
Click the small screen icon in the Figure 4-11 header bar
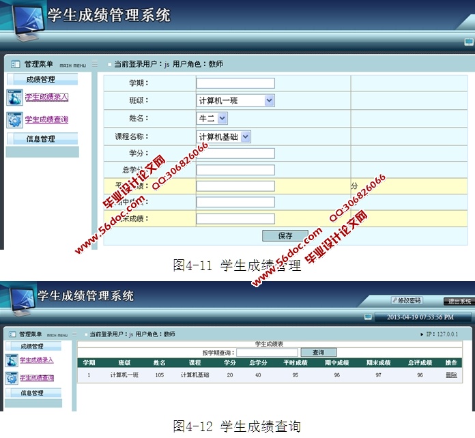pos(469,42)
